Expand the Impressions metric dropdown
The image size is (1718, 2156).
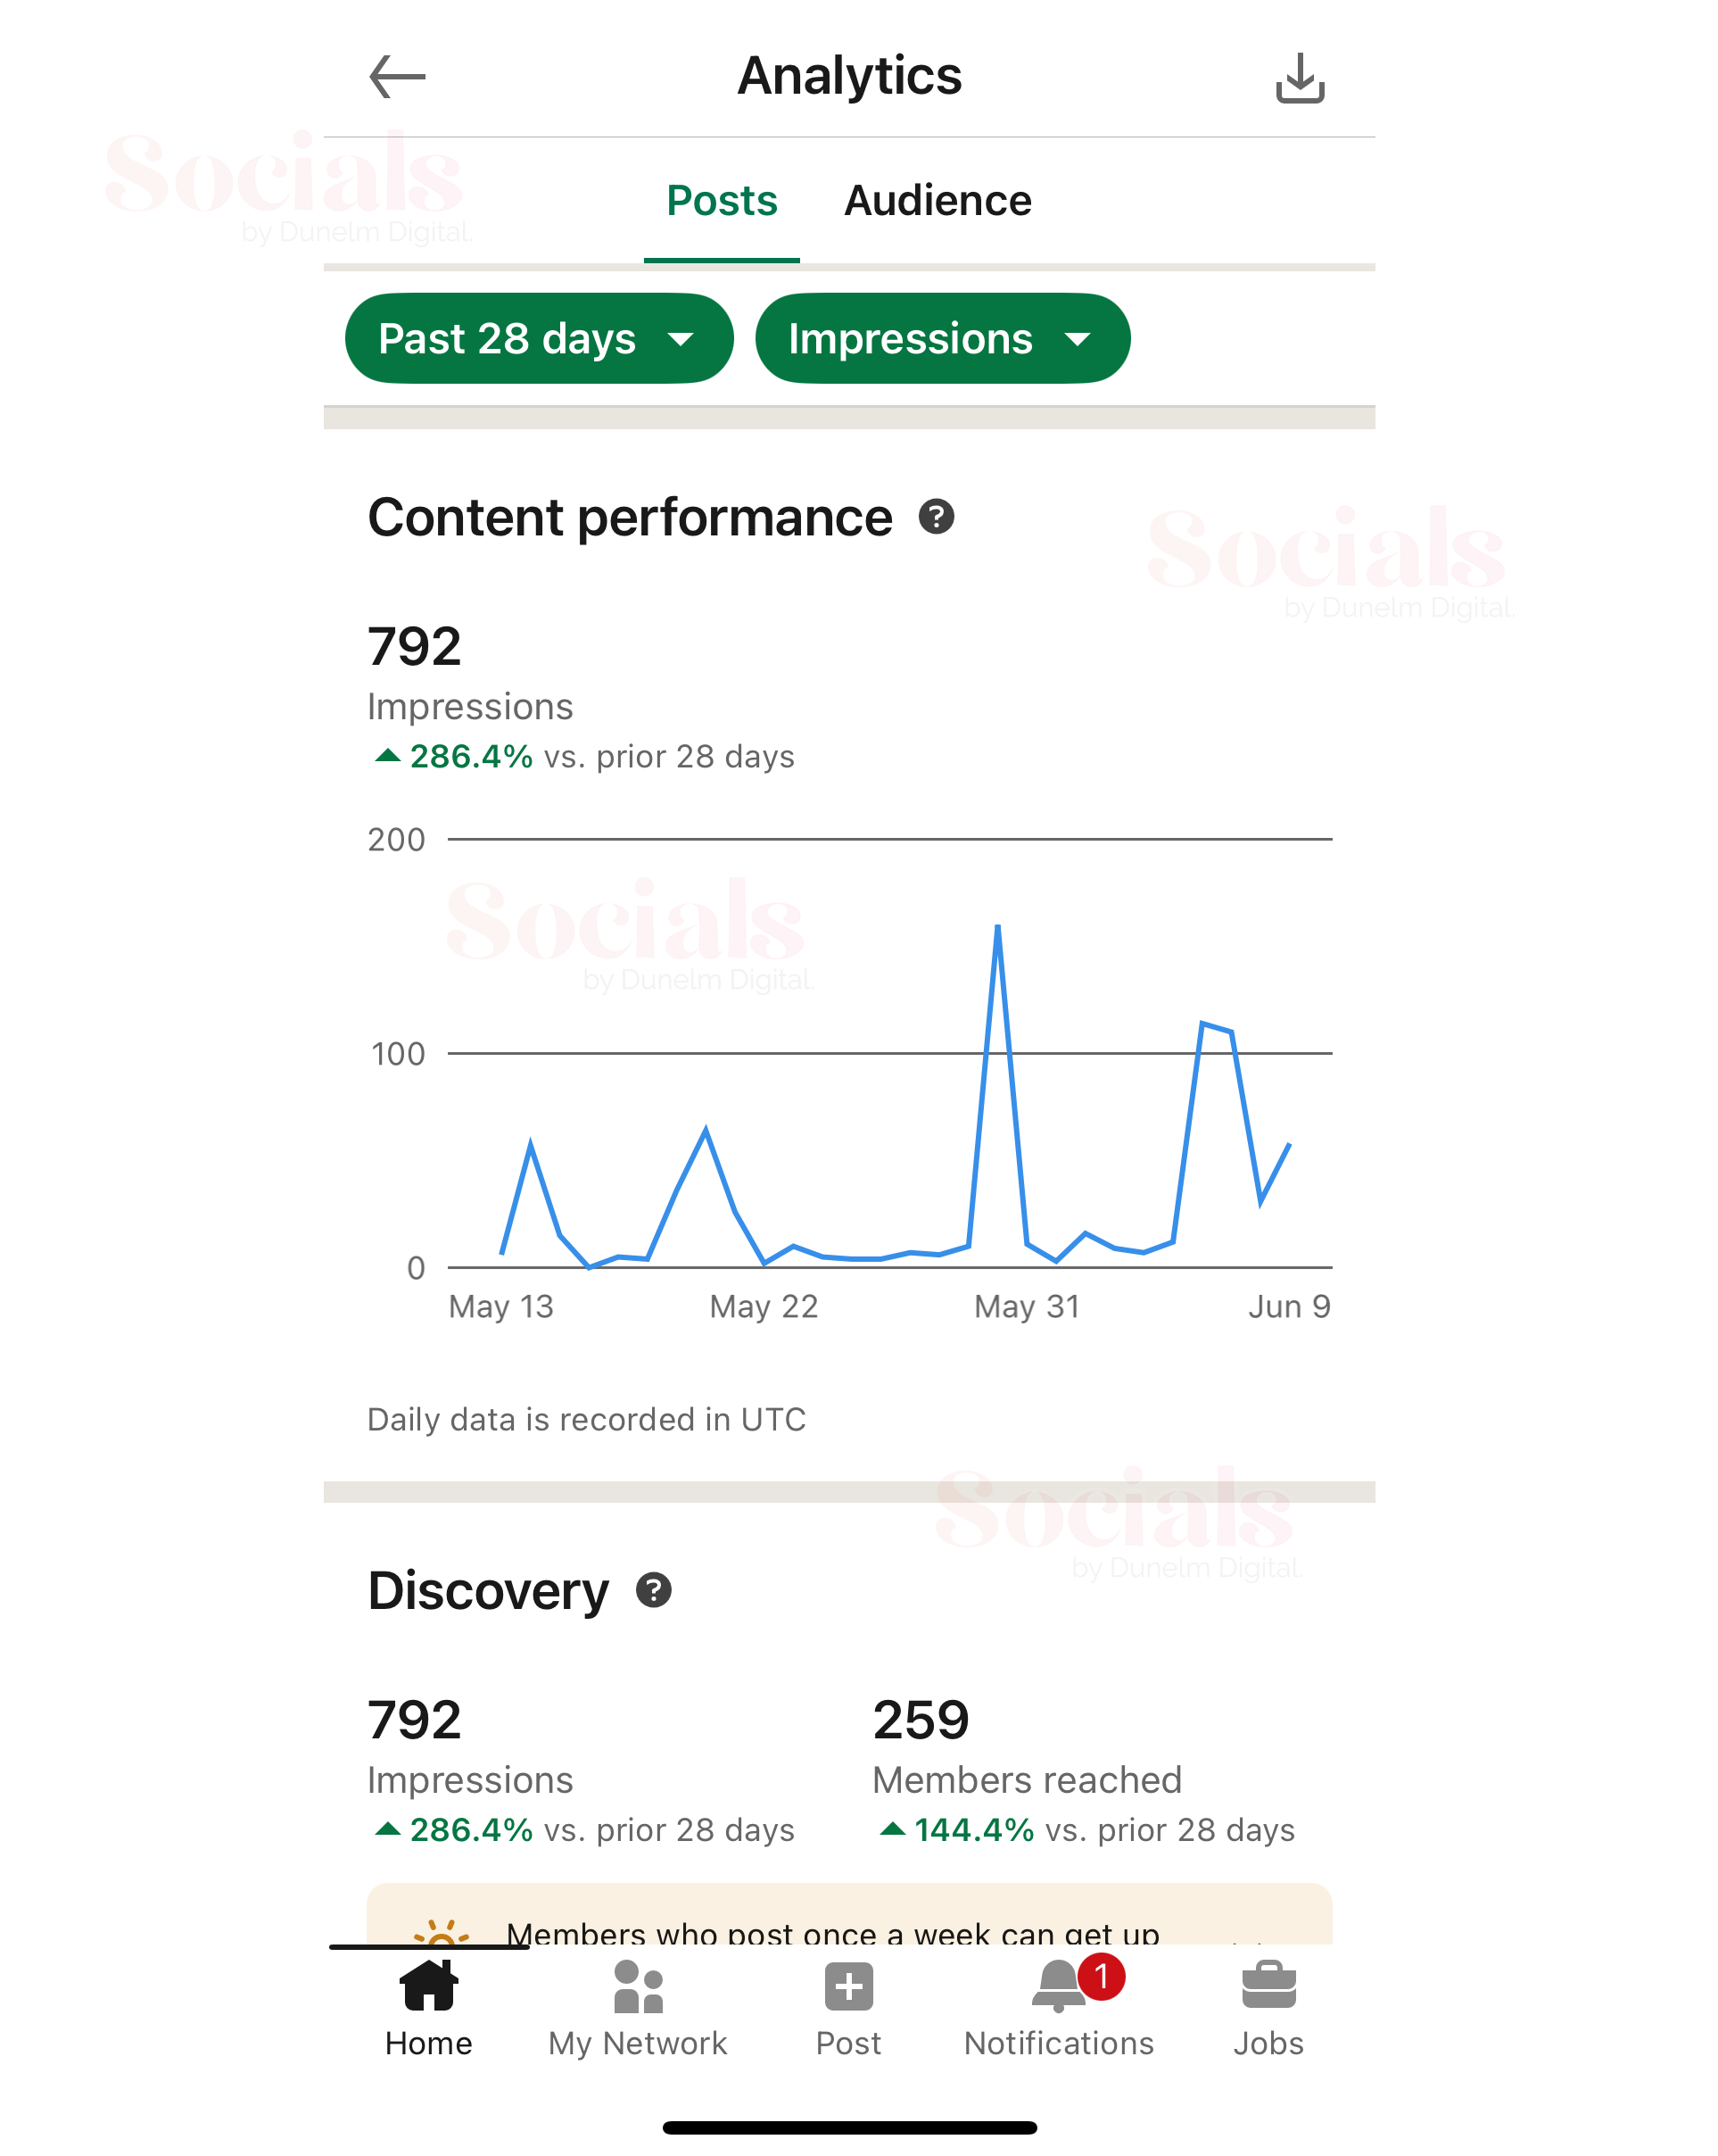tap(943, 338)
